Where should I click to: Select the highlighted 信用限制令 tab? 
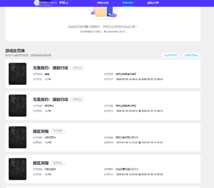pyautogui.click(x=128, y=3)
